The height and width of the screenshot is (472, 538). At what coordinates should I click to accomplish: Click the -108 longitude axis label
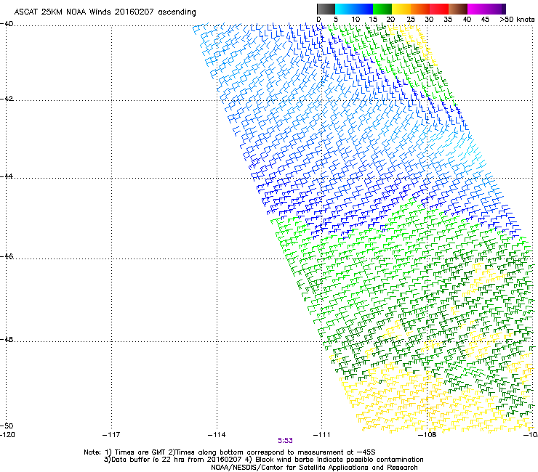tap(427, 435)
